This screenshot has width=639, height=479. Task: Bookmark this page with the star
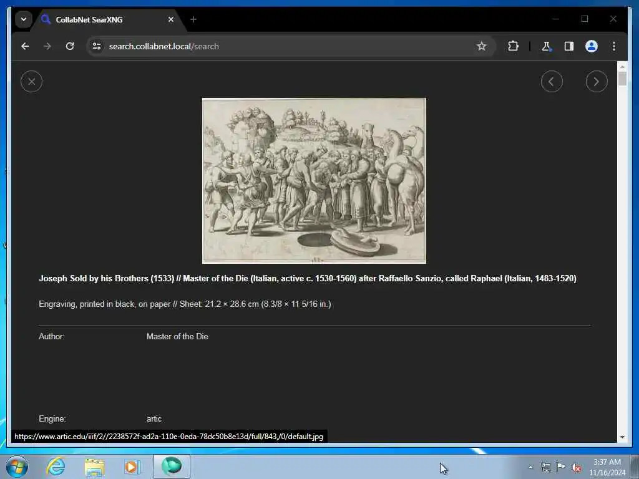pos(481,46)
